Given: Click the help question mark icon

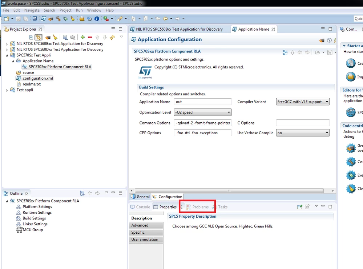Looking at the screenshot, I should point(329,40).
